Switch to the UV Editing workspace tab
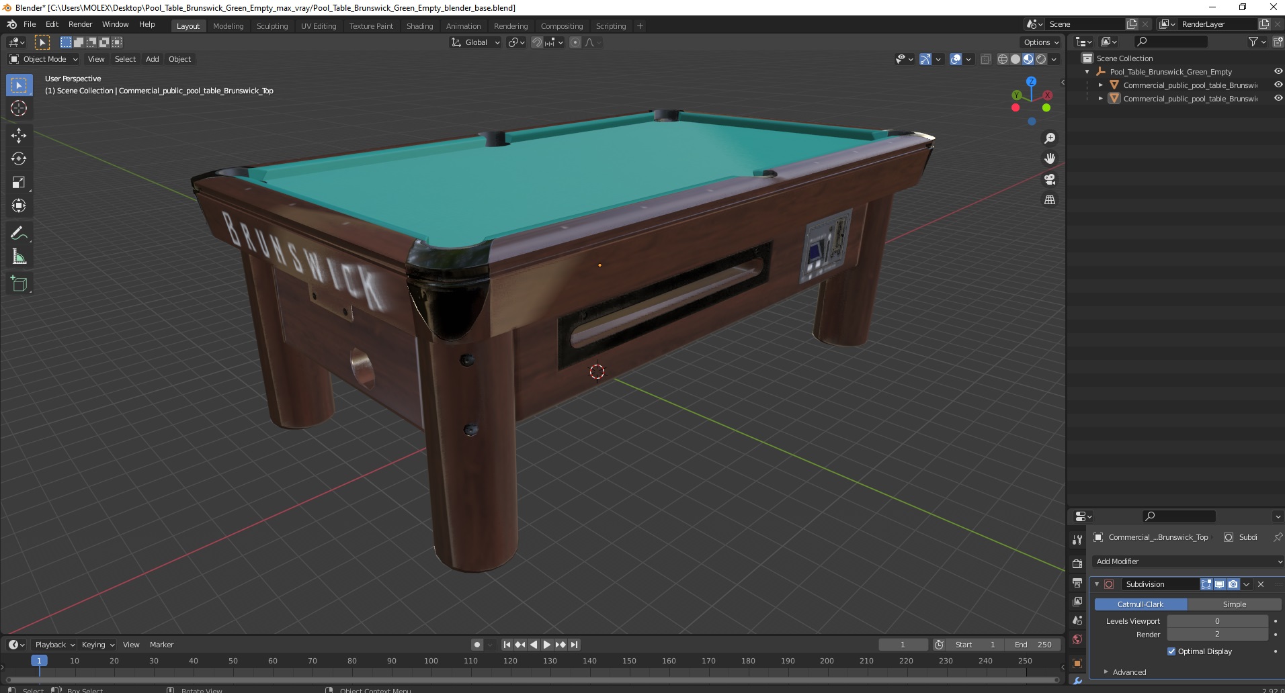Screen dimensions: 1285x693 pos(319,26)
